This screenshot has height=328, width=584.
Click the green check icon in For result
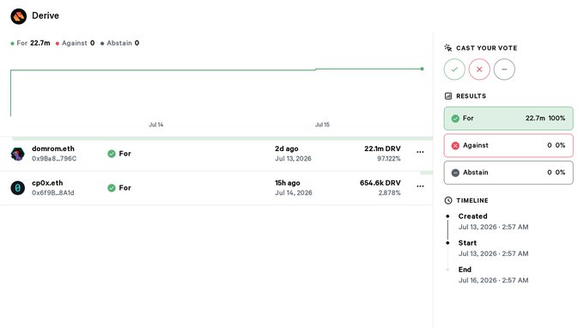click(x=455, y=118)
